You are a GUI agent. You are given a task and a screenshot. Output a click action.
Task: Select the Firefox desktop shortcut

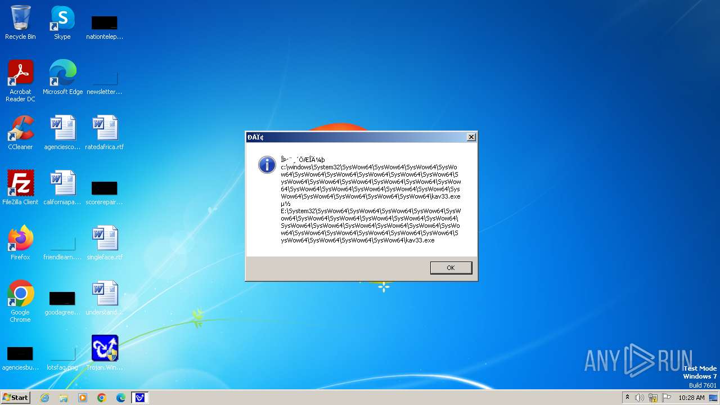point(20,243)
